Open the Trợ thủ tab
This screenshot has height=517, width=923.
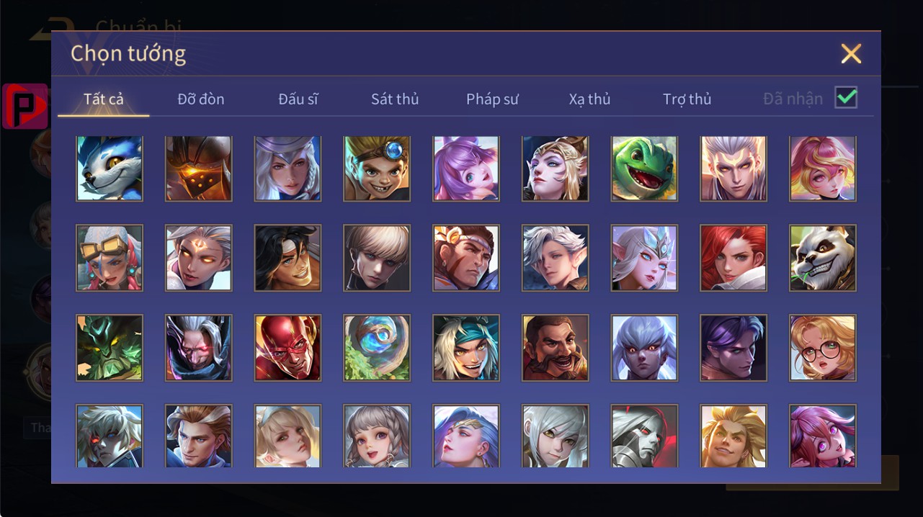tap(687, 99)
